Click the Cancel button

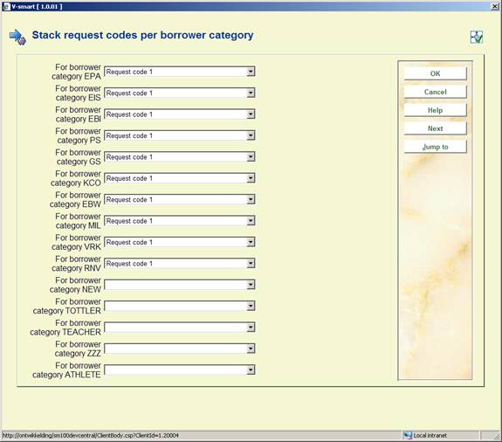point(435,92)
